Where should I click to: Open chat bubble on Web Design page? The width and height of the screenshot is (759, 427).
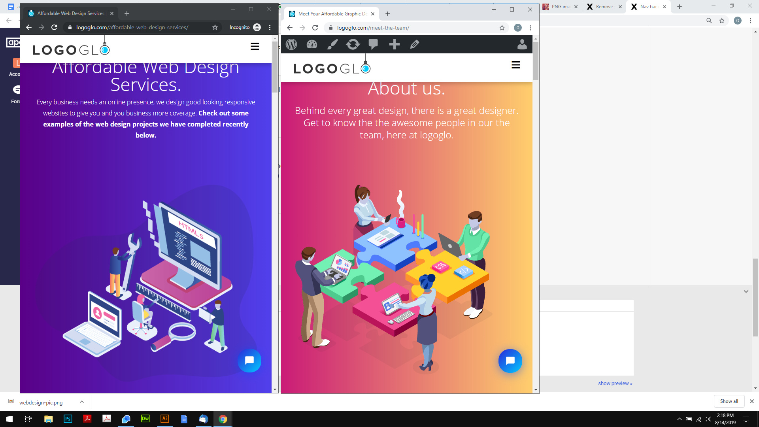coord(249,360)
